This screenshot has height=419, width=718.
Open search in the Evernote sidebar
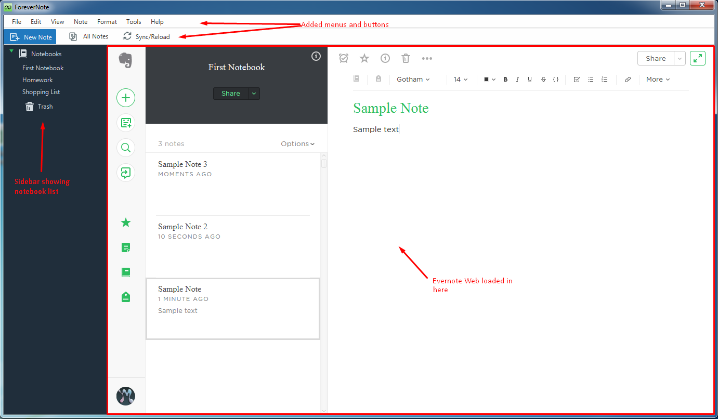[126, 148]
